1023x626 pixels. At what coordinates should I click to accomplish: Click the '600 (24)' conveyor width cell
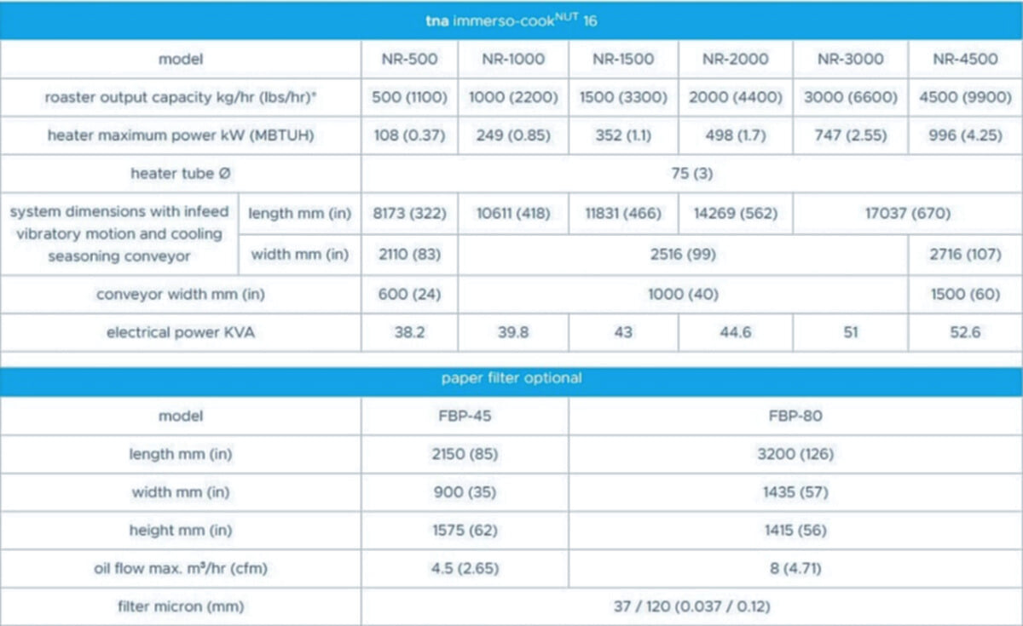pyautogui.click(x=409, y=294)
